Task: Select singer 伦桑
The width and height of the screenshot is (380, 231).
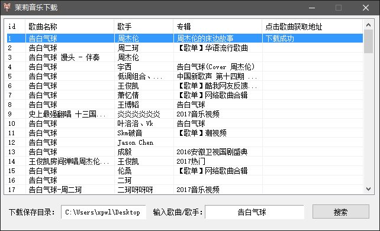Action: (124, 171)
